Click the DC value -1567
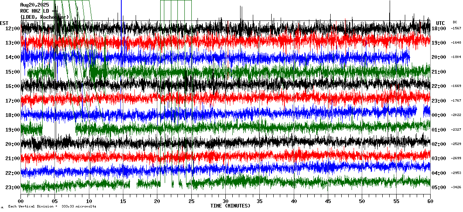 [x=456, y=29]
